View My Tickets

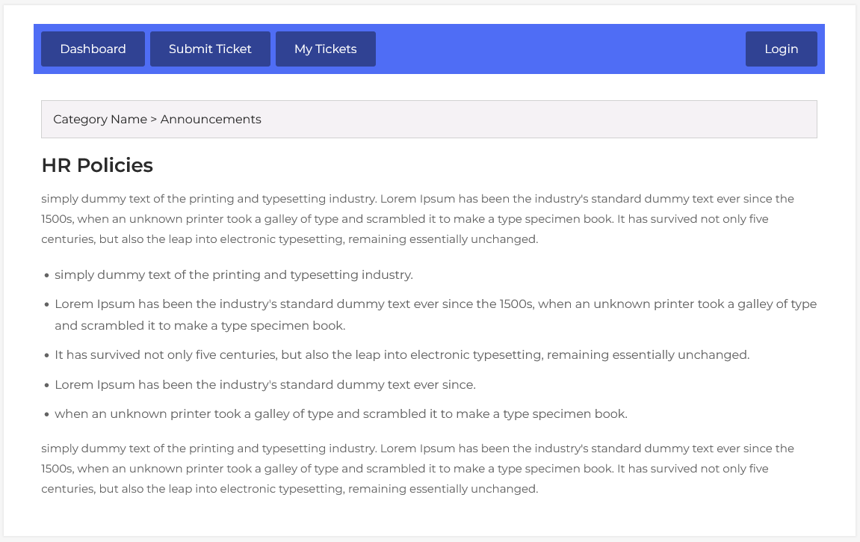click(x=325, y=49)
